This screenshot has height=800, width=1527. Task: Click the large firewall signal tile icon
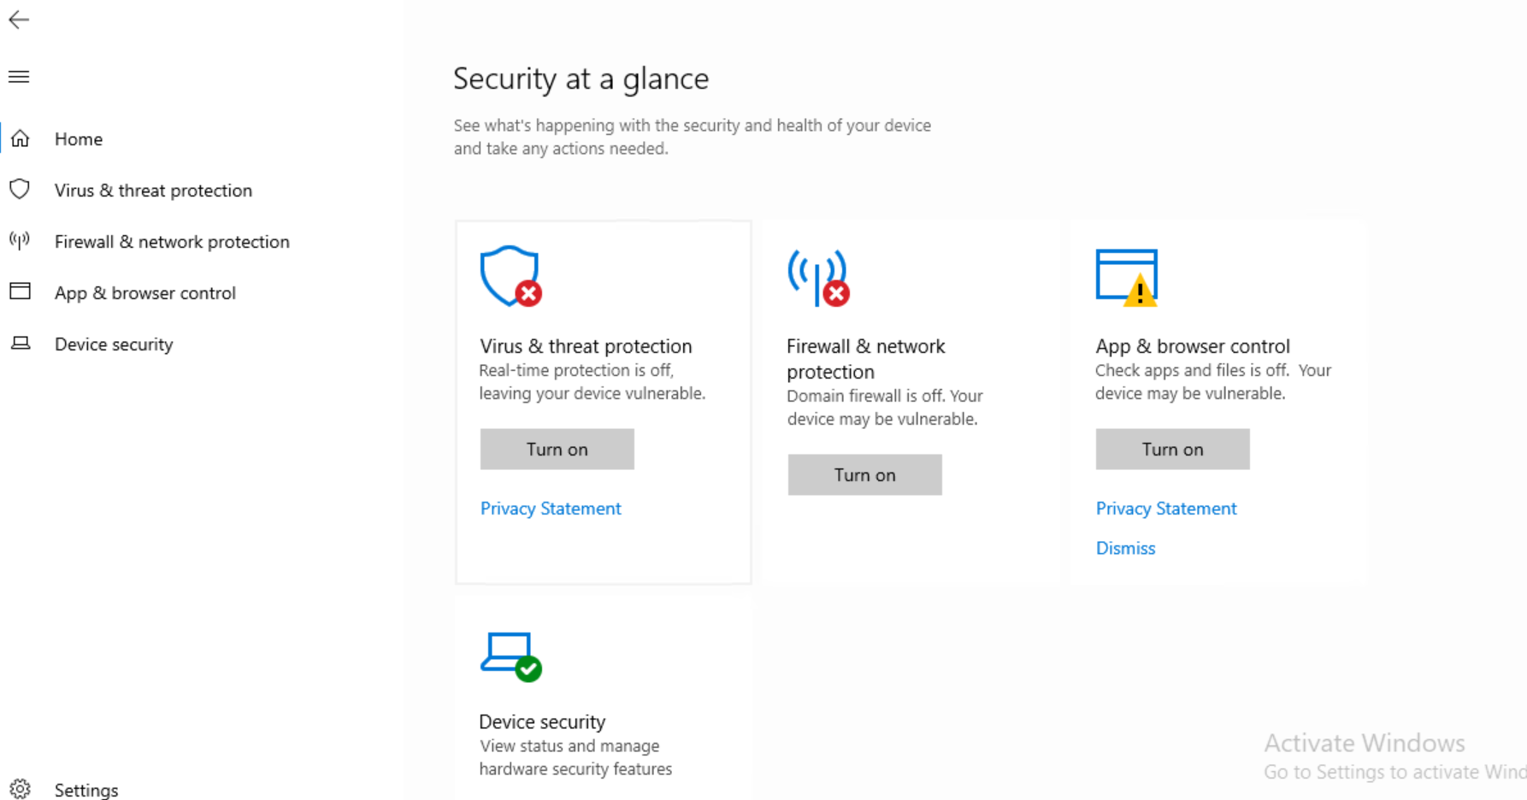818,278
